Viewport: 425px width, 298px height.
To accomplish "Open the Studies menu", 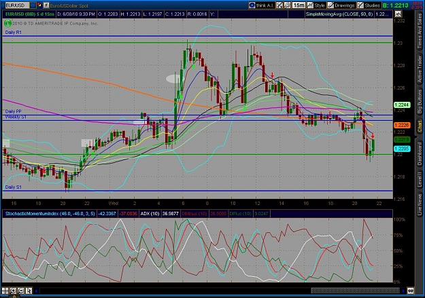I will click(x=369, y=5).
